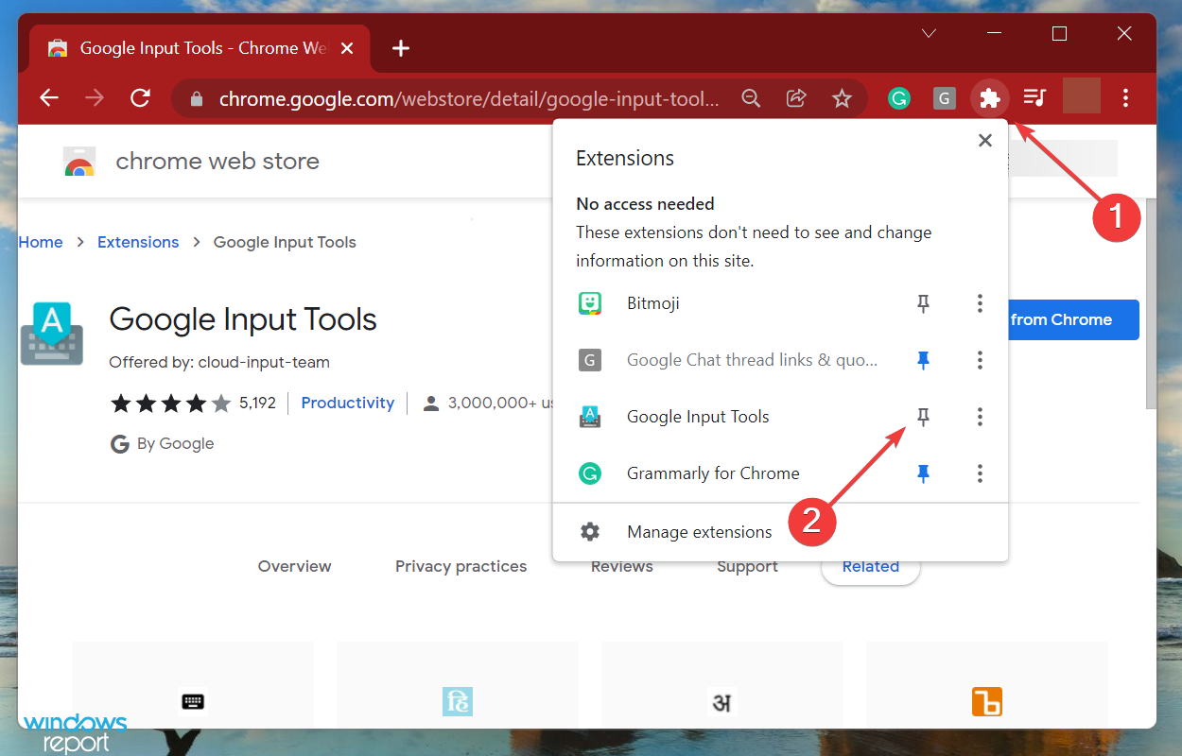Unpin Google Chat thread links extension
Image resolution: width=1182 pixels, height=756 pixels.
pos(923,360)
